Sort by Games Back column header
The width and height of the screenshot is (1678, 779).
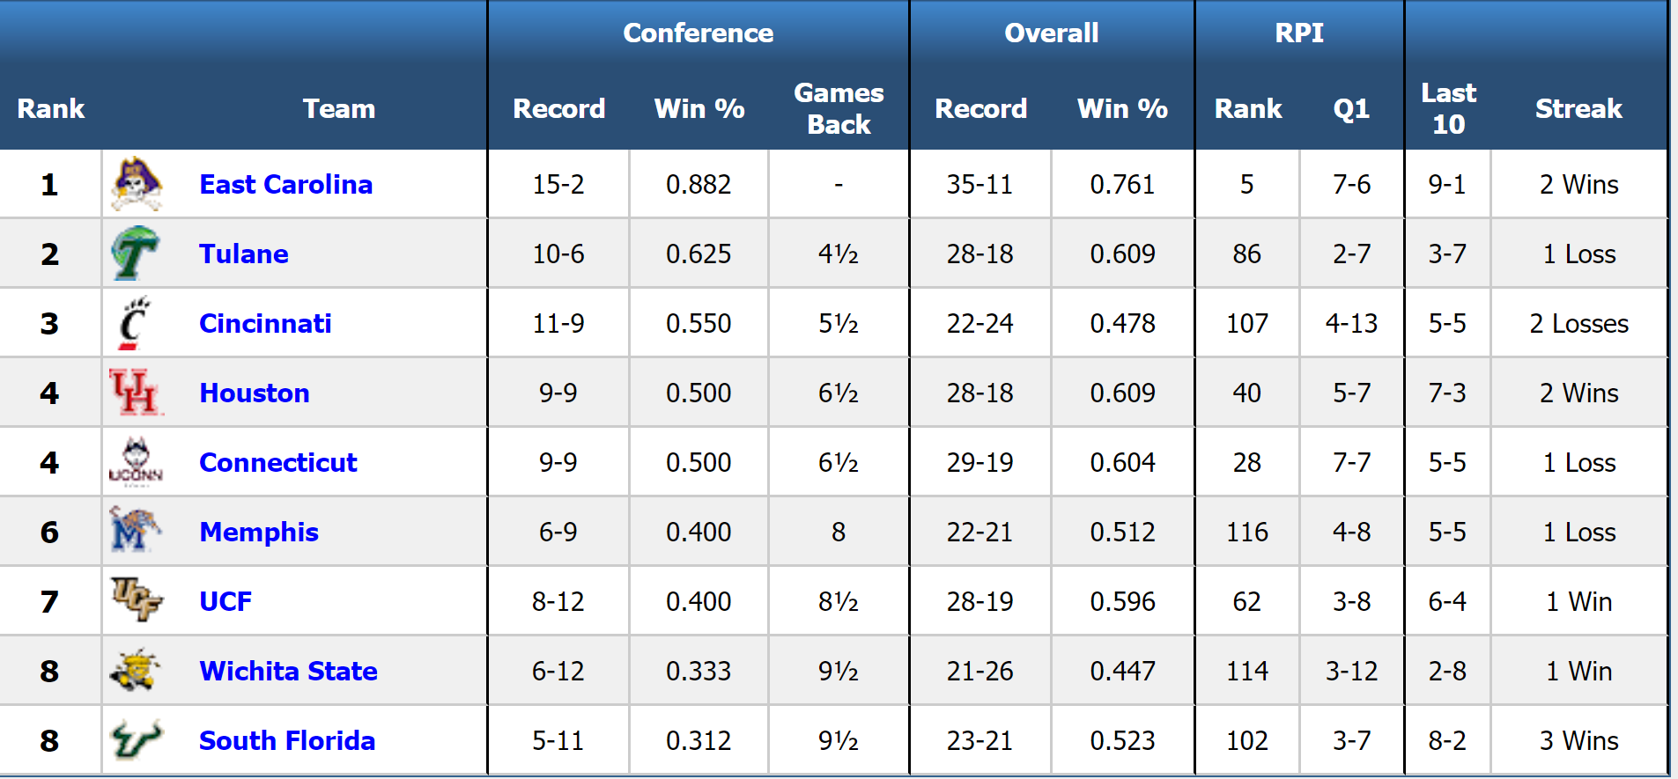click(839, 108)
